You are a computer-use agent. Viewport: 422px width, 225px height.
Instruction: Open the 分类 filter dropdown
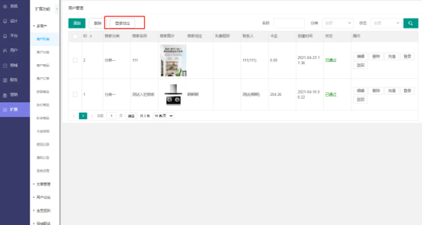pyautogui.click(x=338, y=23)
